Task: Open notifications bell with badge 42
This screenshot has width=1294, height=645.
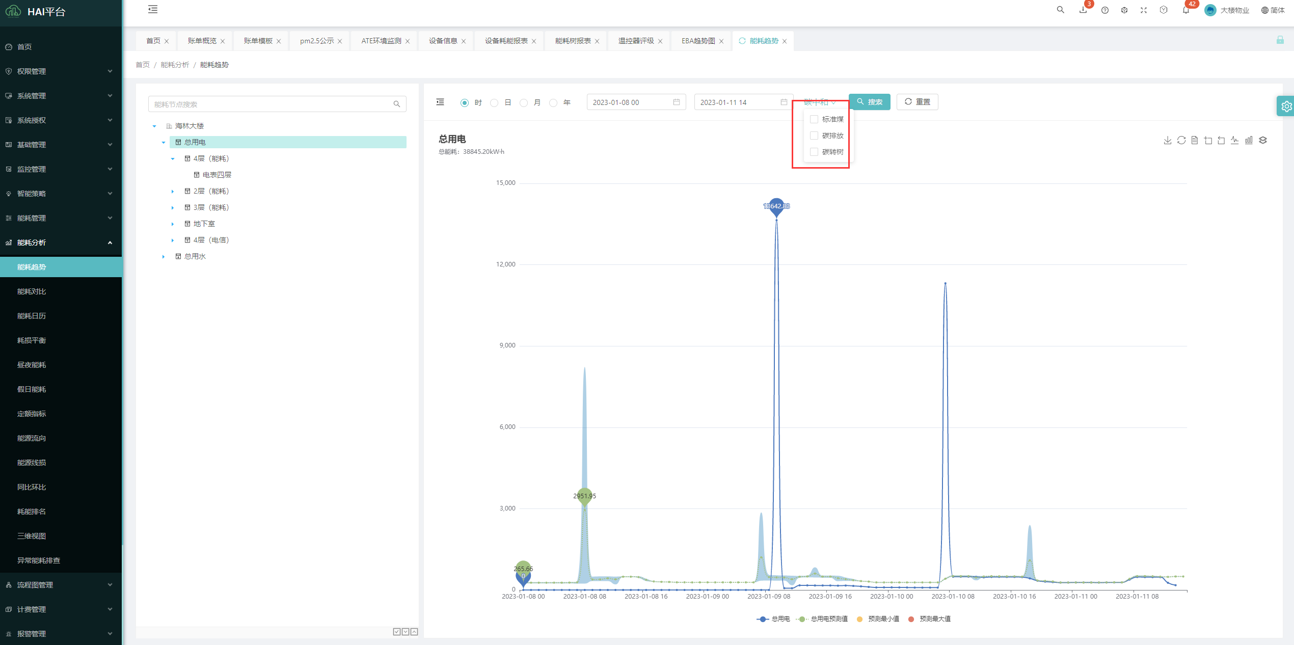Action: point(1186,10)
